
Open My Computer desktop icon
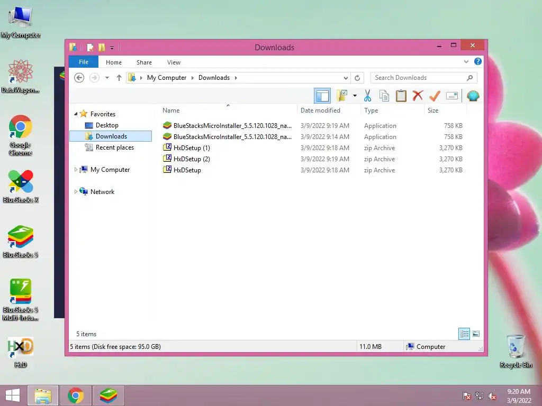[x=21, y=22]
